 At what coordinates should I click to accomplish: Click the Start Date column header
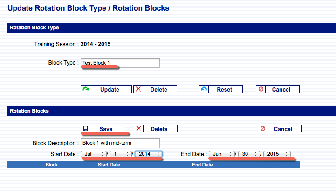coord(110,165)
